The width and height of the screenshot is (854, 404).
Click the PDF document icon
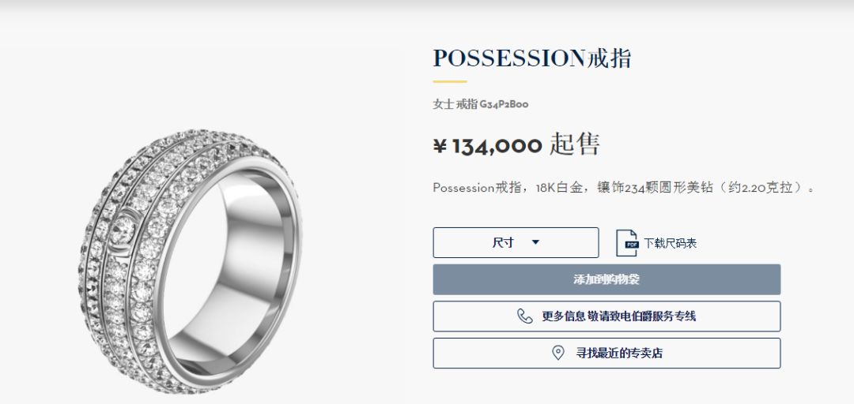point(626,243)
